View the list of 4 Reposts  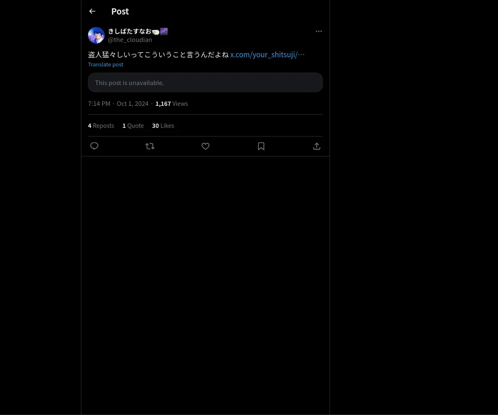[101, 126]
